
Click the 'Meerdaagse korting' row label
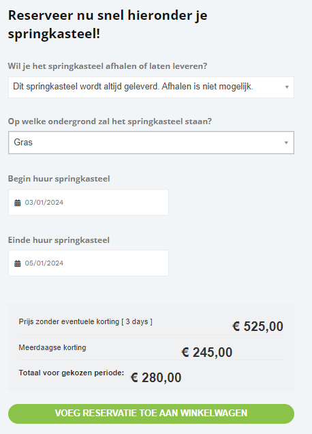[x=52, y=347]
